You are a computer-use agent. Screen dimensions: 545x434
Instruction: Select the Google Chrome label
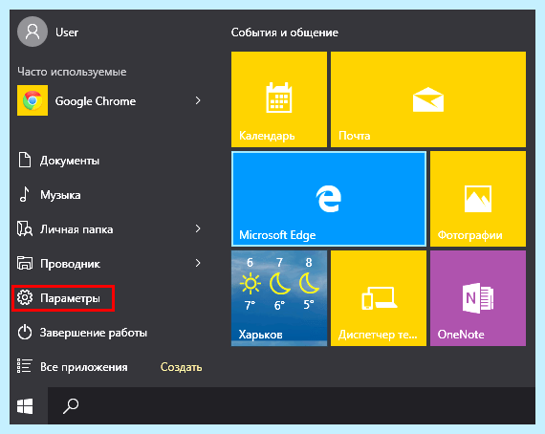[x=96, y=101]
